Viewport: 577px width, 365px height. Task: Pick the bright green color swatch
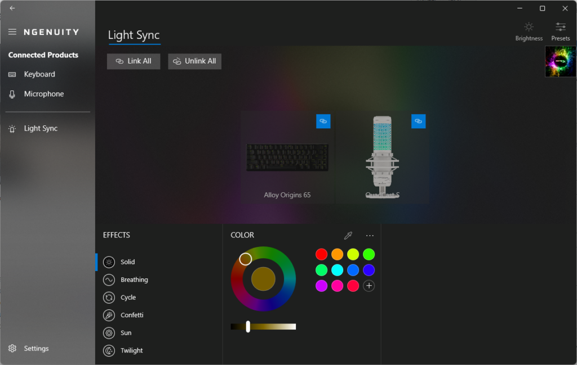369,254
